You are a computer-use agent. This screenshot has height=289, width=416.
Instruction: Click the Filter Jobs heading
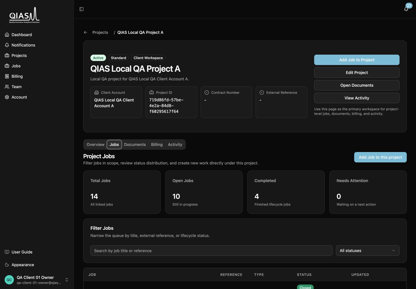(102, 228)
